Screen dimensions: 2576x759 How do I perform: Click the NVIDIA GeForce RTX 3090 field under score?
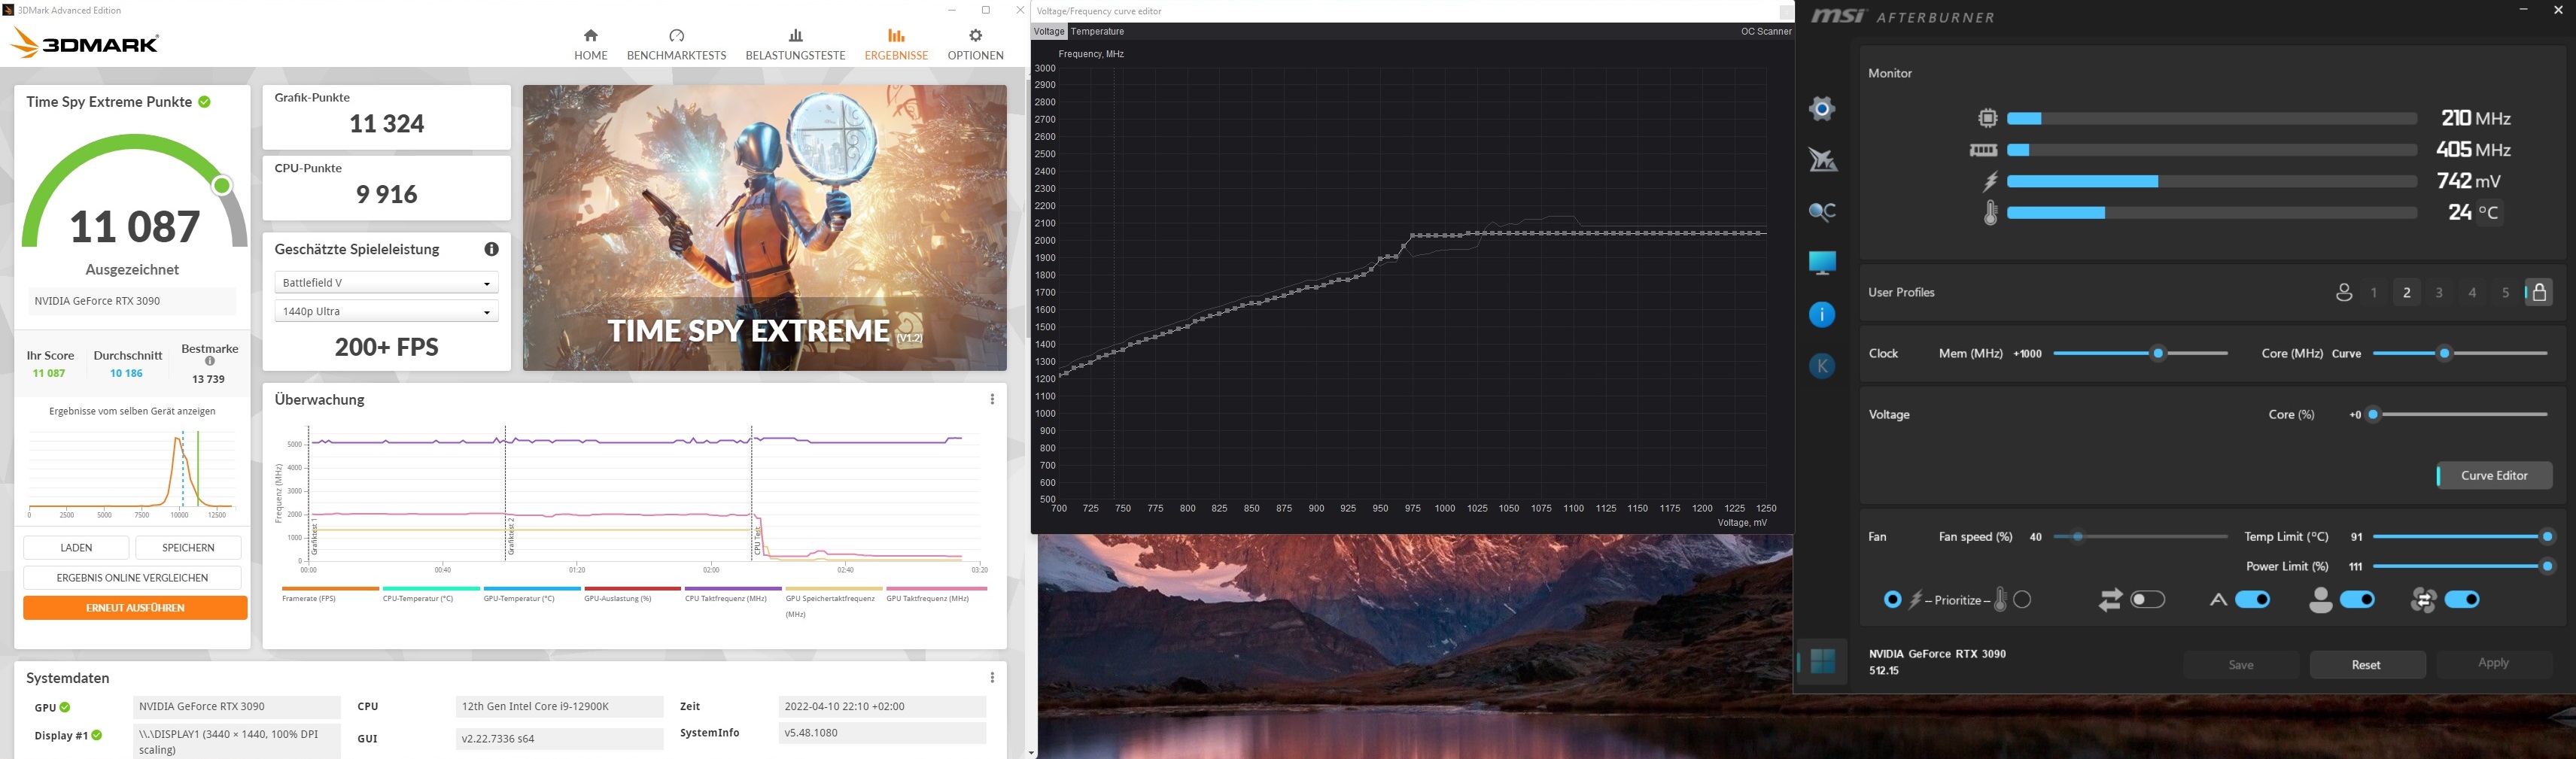(x=132, y=301)
